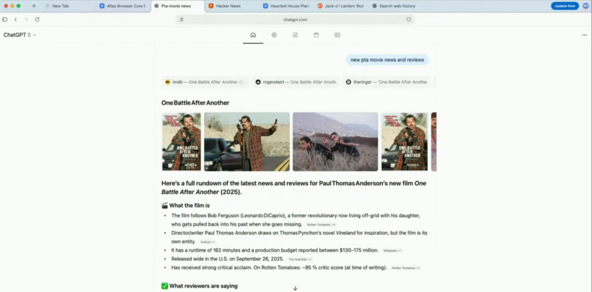Open the rogerebert source link chip
This screenshot has width=592, height=292.
click(x=295, y=82)
